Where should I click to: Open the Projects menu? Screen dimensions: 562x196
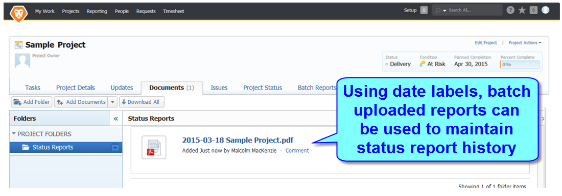pyautogui.click(x=71, y=11)
